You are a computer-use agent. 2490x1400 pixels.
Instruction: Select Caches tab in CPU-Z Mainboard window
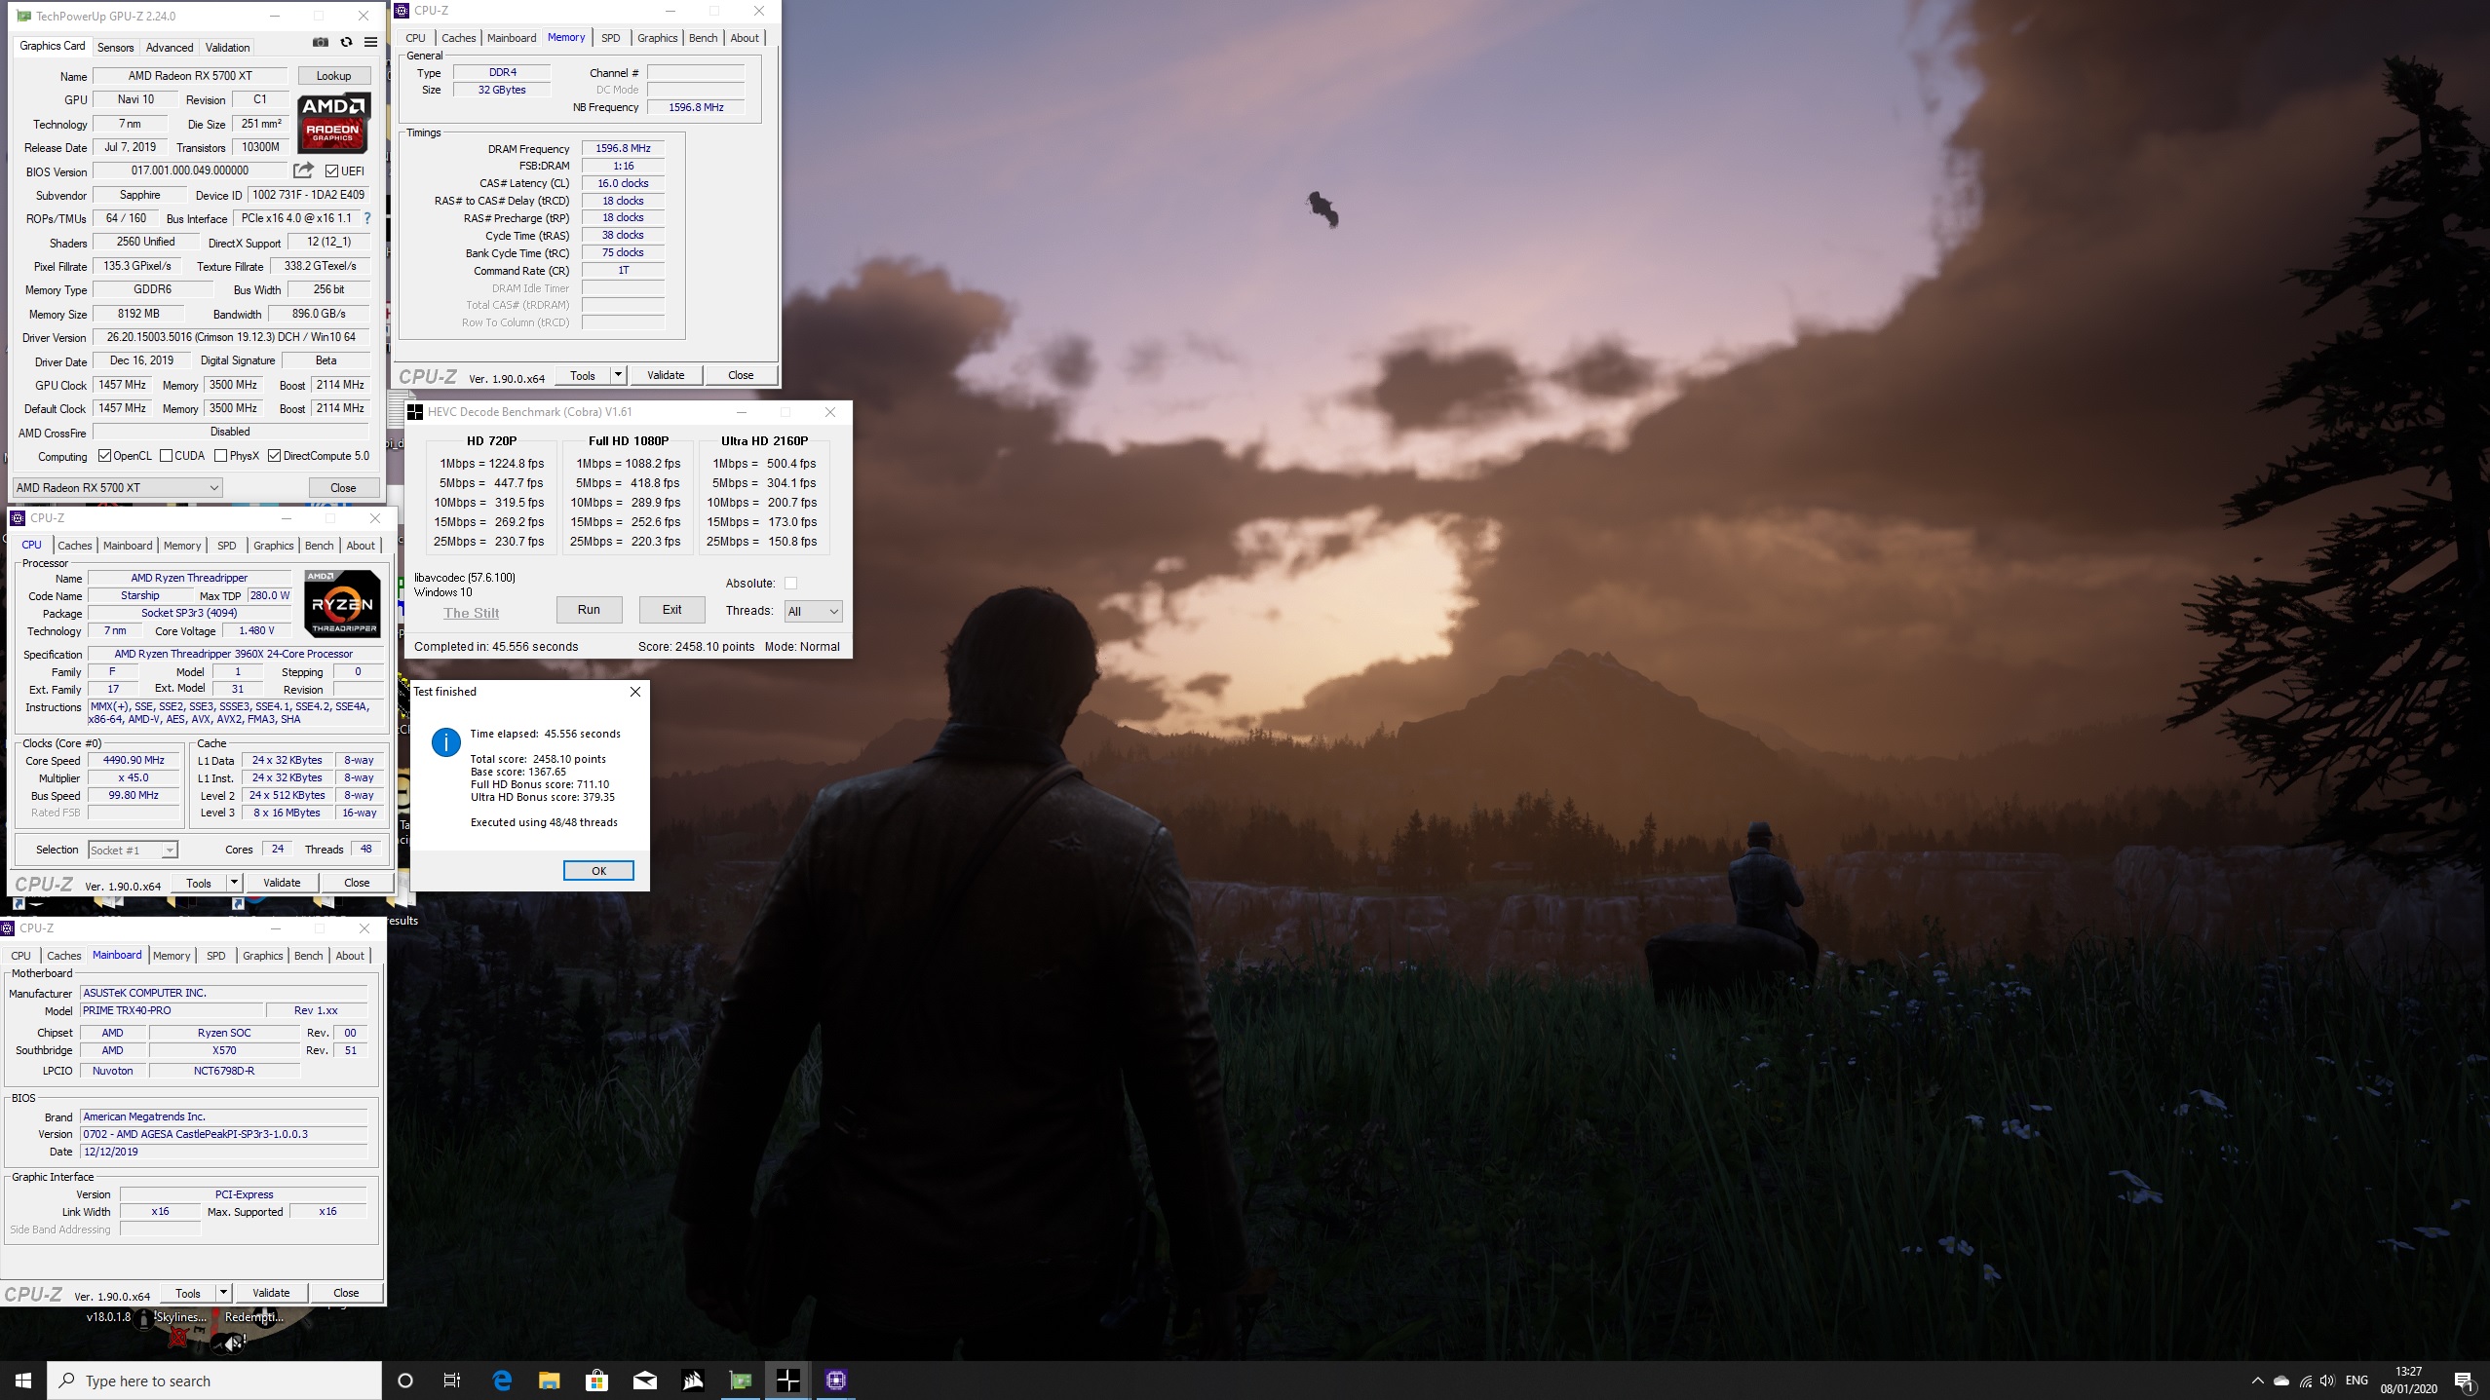64,956
